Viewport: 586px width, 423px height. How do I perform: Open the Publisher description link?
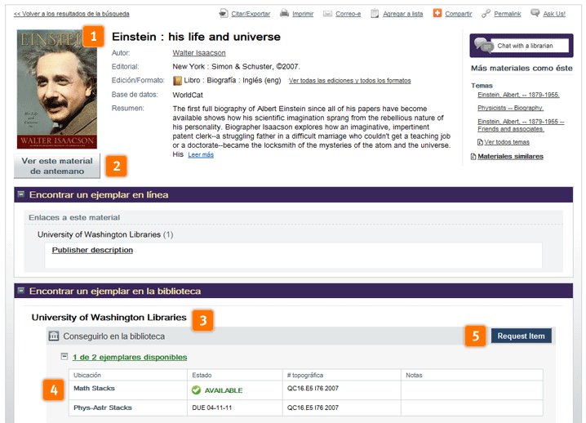92,250
